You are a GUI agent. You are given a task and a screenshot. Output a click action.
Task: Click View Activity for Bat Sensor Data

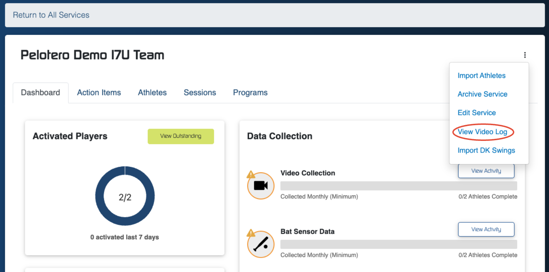(x=486, y=229)
